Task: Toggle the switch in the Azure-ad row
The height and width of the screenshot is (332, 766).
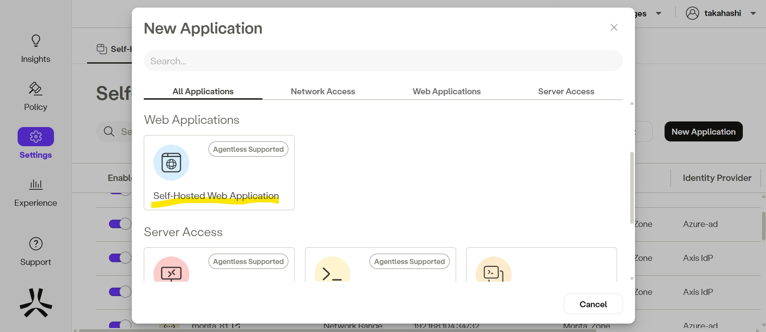Action: click(x=120, y=224)
